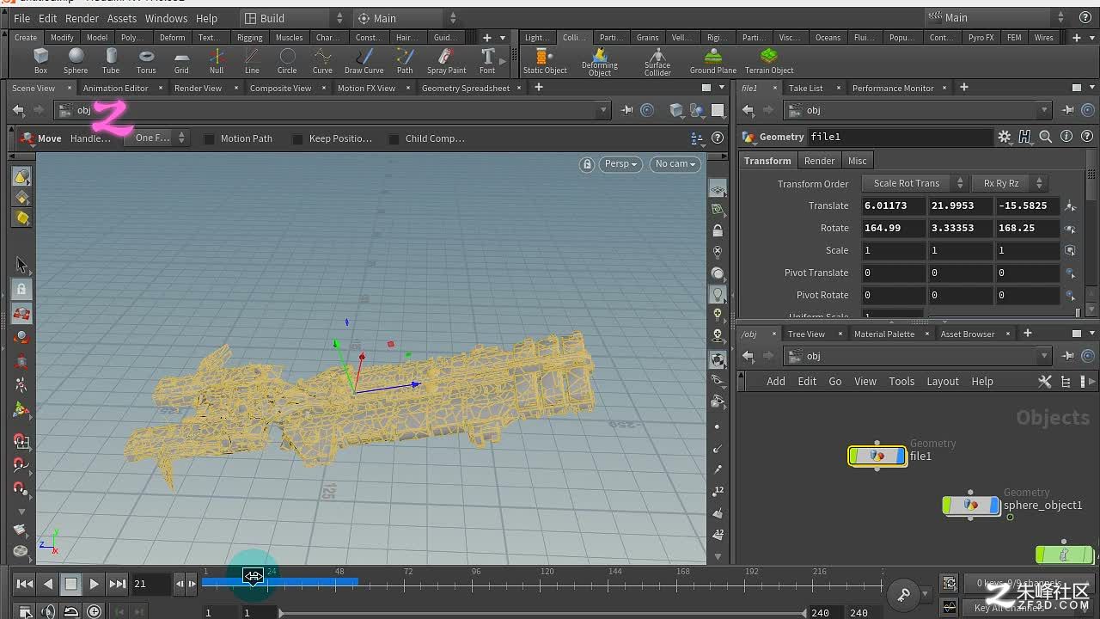Open the Performance Monitor tab
Screen dimensions: 1100x619
tap(893, 88)
